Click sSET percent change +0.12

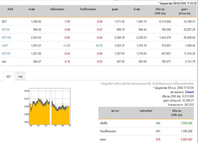[x=99, y=46]
